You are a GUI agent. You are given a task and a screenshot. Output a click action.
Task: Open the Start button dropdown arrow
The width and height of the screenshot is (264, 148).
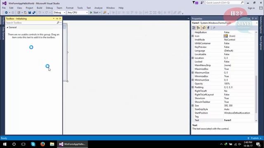tap(100, 13)
